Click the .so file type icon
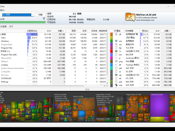 [116, 71]
